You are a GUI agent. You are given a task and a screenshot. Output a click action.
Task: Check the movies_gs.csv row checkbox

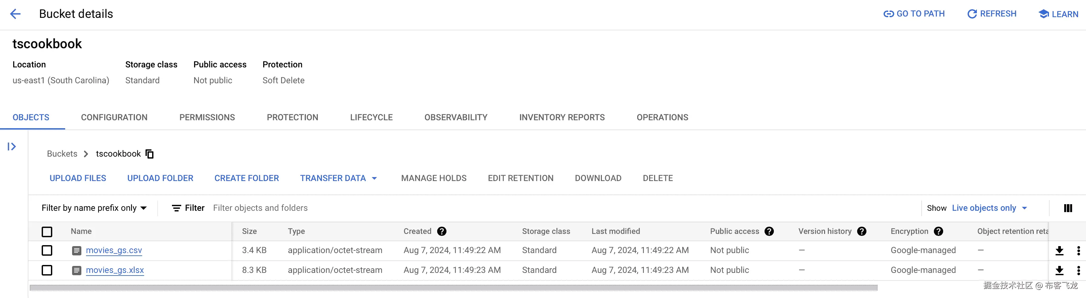tap(47, 250)
